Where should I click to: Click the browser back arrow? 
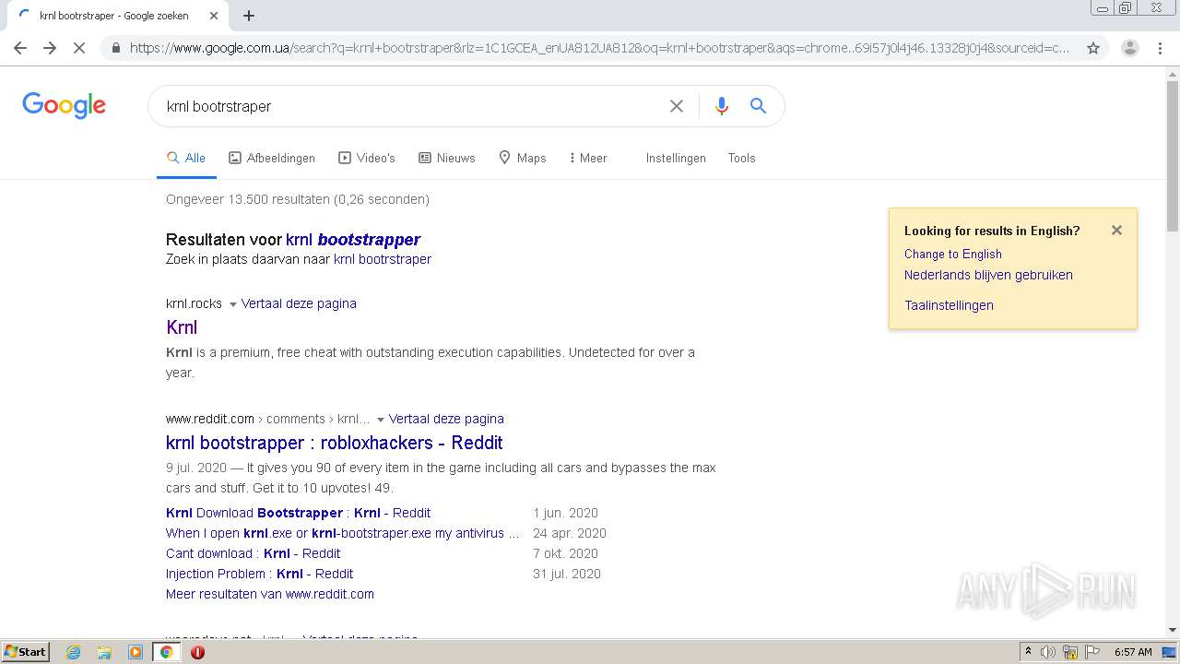20,48
